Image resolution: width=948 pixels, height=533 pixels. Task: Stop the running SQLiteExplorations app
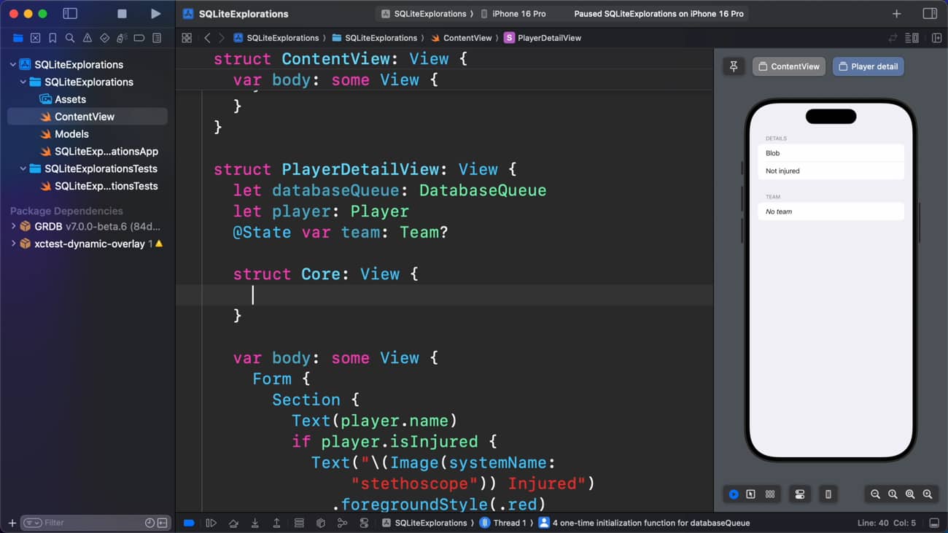click(122, 14)
